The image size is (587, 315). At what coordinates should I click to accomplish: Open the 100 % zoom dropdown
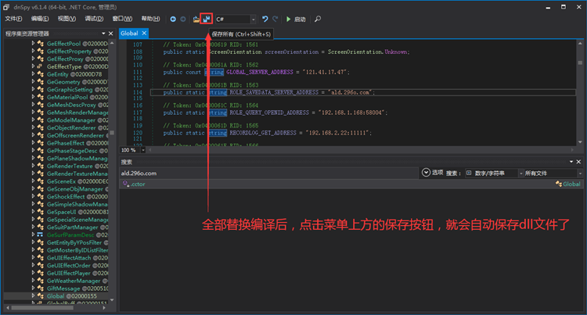143,150
